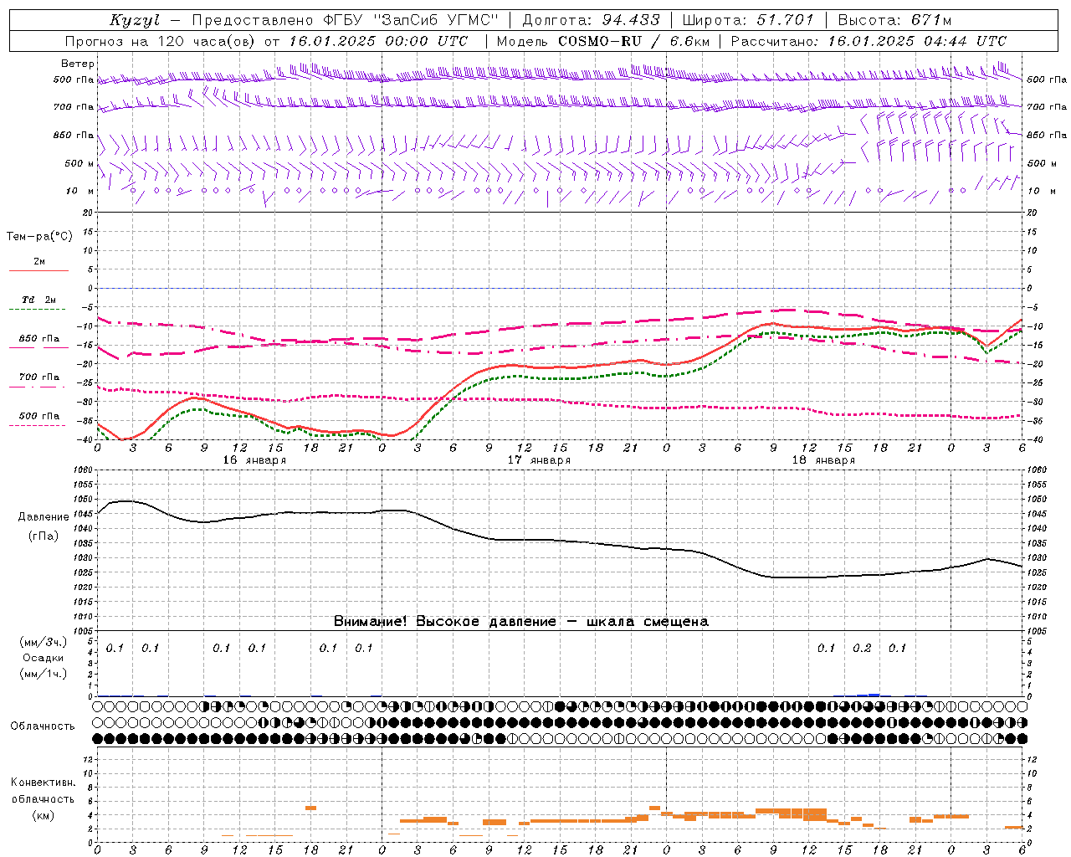Click the "Долгота: 94.433" header field
This screenshot has height=857, width=1071.
(x=591, y=20)
